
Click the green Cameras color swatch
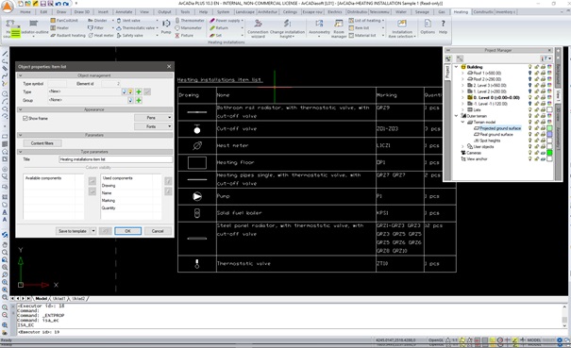[x=549, y=153]
